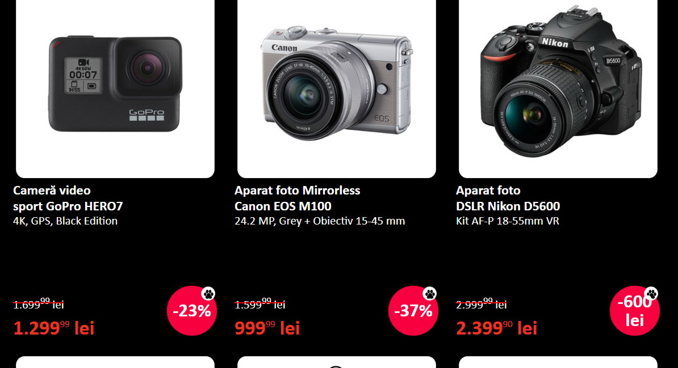Viewport: 678px width, 368px height.
Task: Click the 999 lei Canon price
Action: pos(267,328)
